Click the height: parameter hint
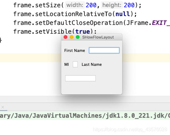Screen dimensions: 170x135 (112, 5)
